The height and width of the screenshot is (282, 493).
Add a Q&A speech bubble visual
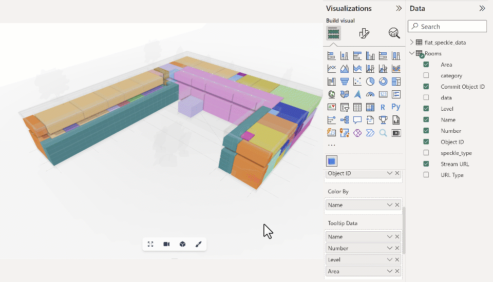(x=357, y=120)
